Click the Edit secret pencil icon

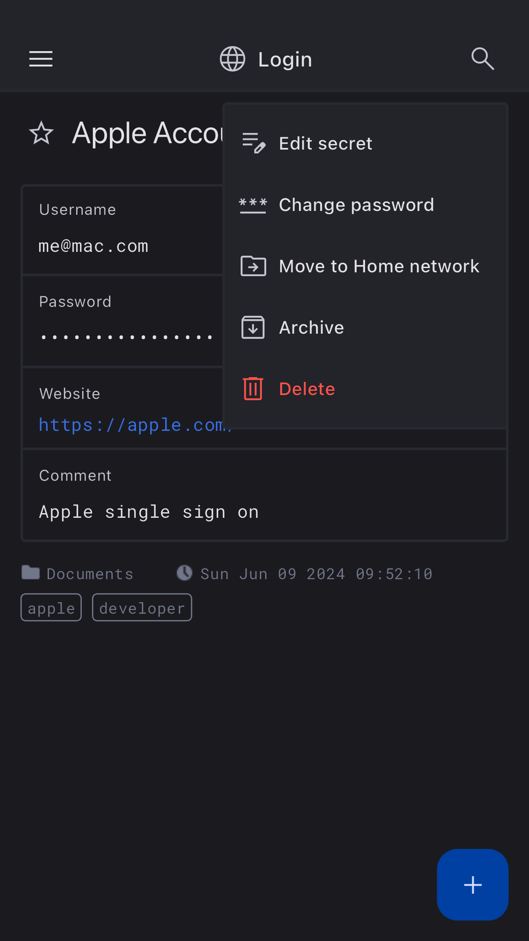[x=253, y=143]
